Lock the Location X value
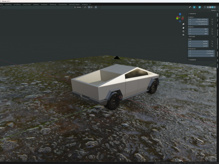Image resolution: width=219 pixels, height=164 pixels. click(x=212, y=20)
